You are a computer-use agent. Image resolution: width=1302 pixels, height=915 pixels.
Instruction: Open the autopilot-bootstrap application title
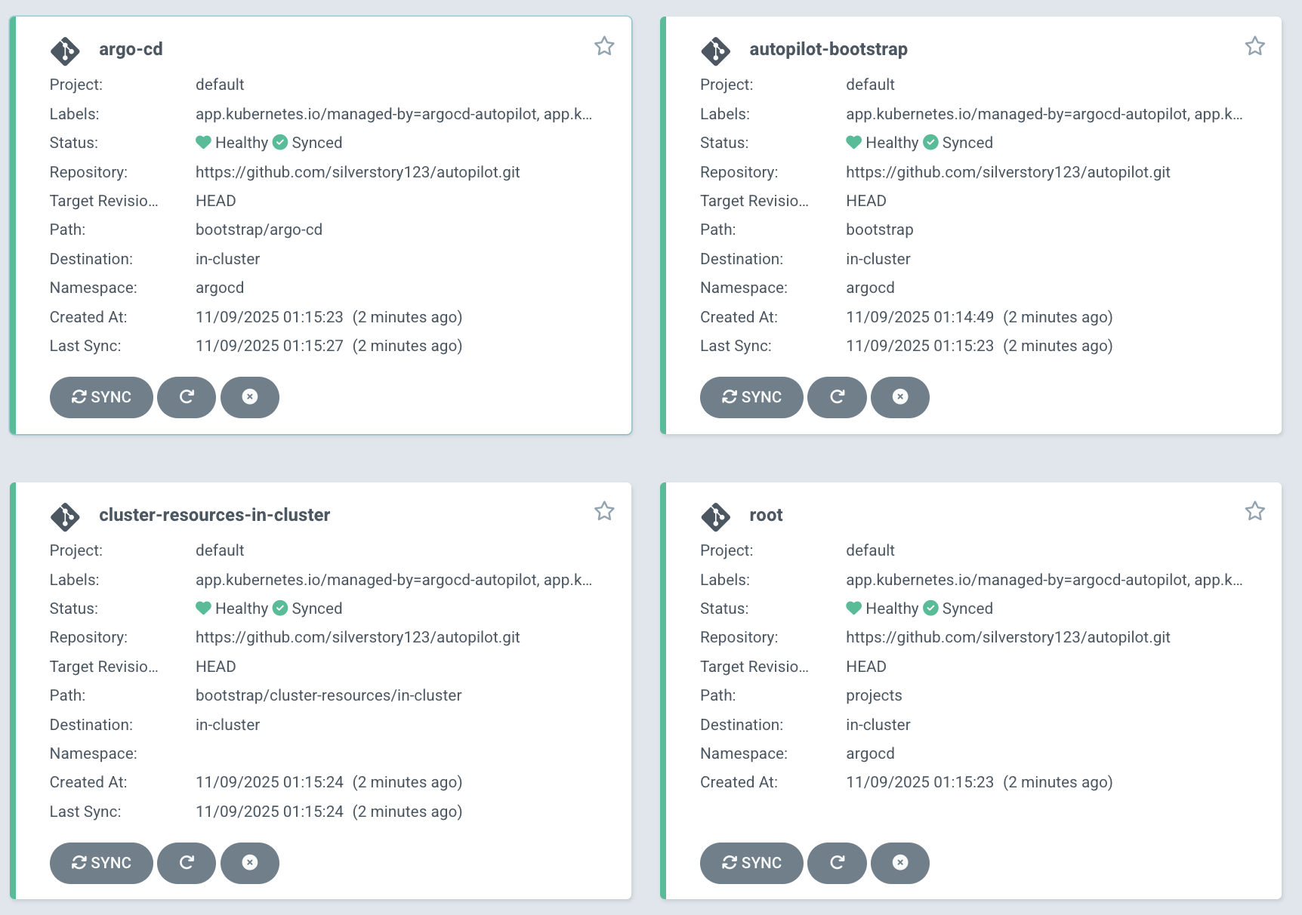pos(828,49)
